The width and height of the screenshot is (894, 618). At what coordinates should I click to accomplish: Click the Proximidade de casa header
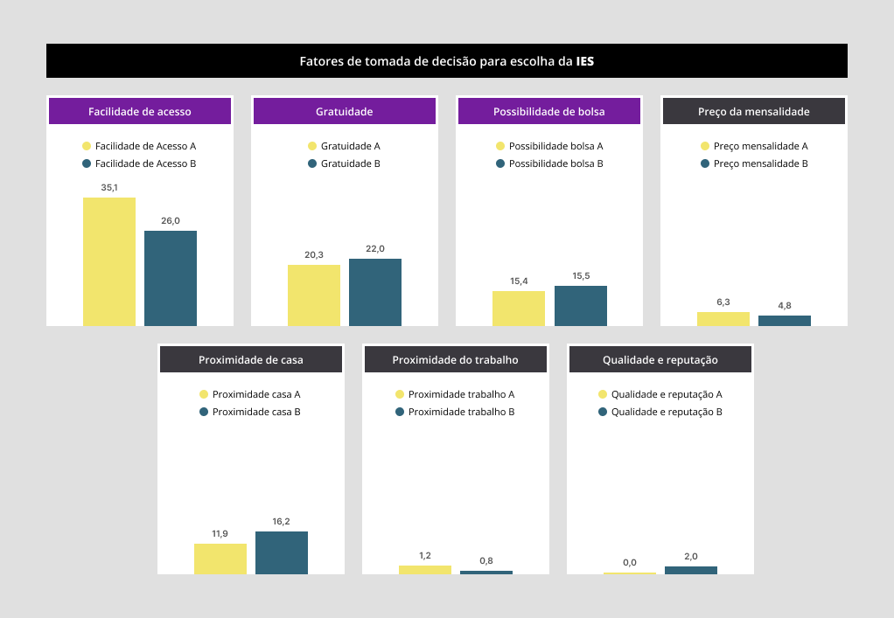click(251, 360)
